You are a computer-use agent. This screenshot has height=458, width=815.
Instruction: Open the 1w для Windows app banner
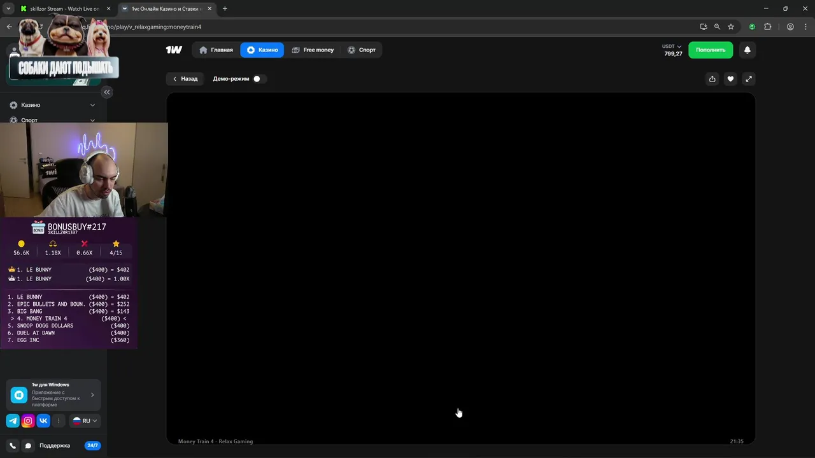point(53,394)
